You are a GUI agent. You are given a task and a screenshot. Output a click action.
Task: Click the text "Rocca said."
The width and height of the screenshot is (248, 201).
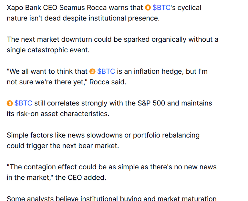108,82
